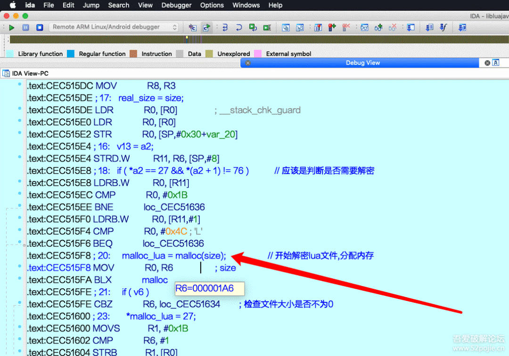Open the Remote ARM Linux/Android debugger dropdown
The width and height of the screenshot is (509, 356).
pos(114,27)
